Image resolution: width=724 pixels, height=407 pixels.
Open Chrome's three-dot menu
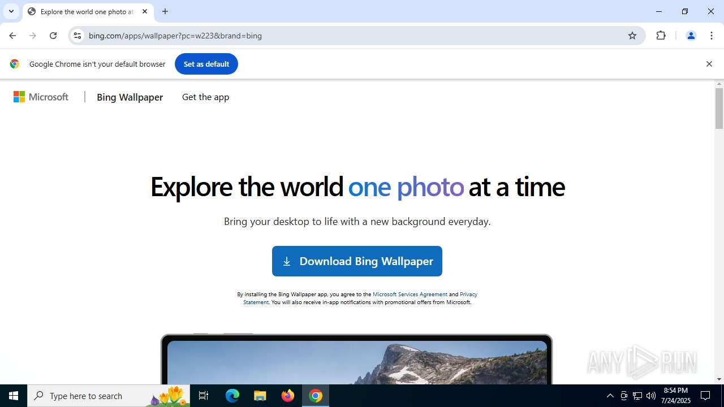click(x=711, y=36)
